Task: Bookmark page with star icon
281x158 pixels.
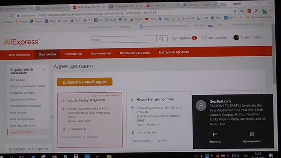Action: click(x=235, y=11)
